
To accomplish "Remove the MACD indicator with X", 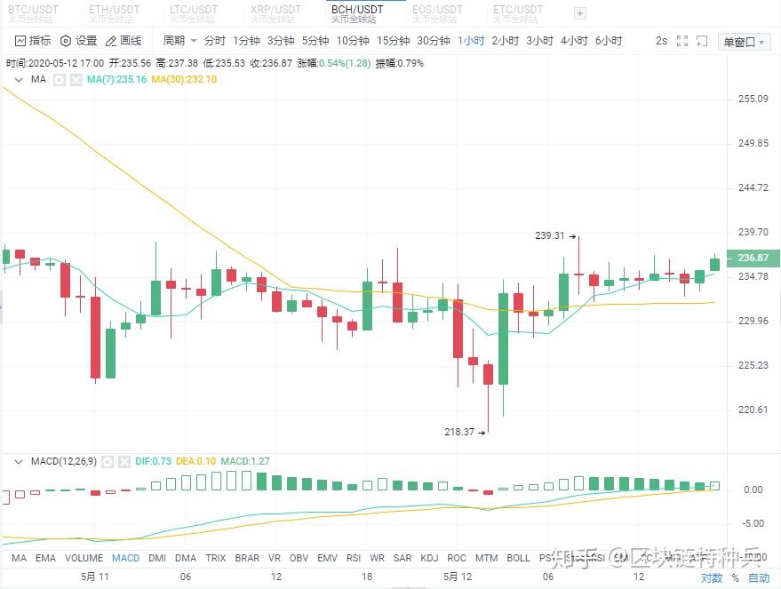I will tap(124, 462).
